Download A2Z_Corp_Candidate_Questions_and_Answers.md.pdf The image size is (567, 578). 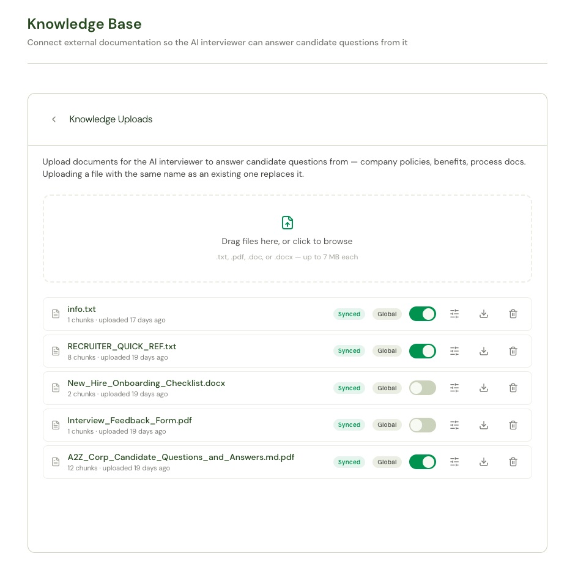pyautogui.click(x=484, y=462)
